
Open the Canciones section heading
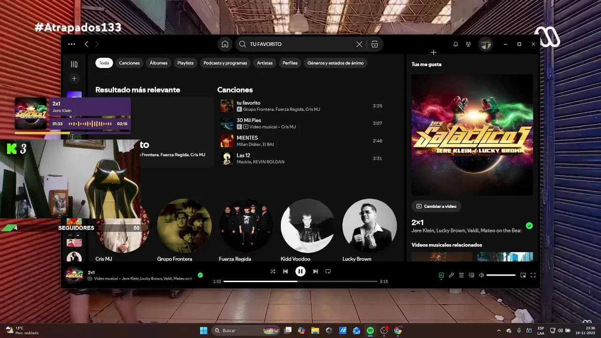tap(235, 90)
